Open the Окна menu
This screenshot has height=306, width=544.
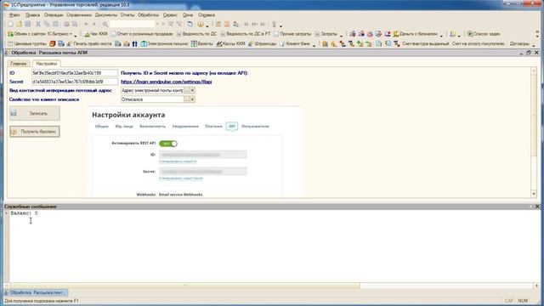pos(188,15)
